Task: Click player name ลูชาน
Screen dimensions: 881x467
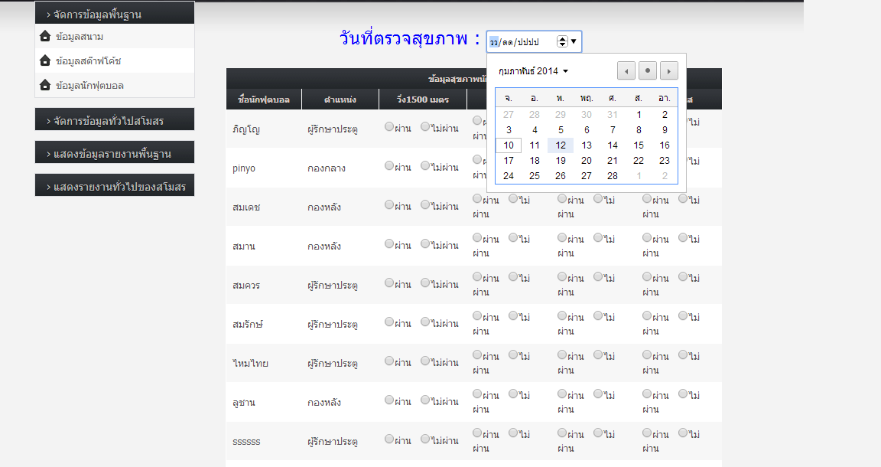Action: click(x=244, y=403)
